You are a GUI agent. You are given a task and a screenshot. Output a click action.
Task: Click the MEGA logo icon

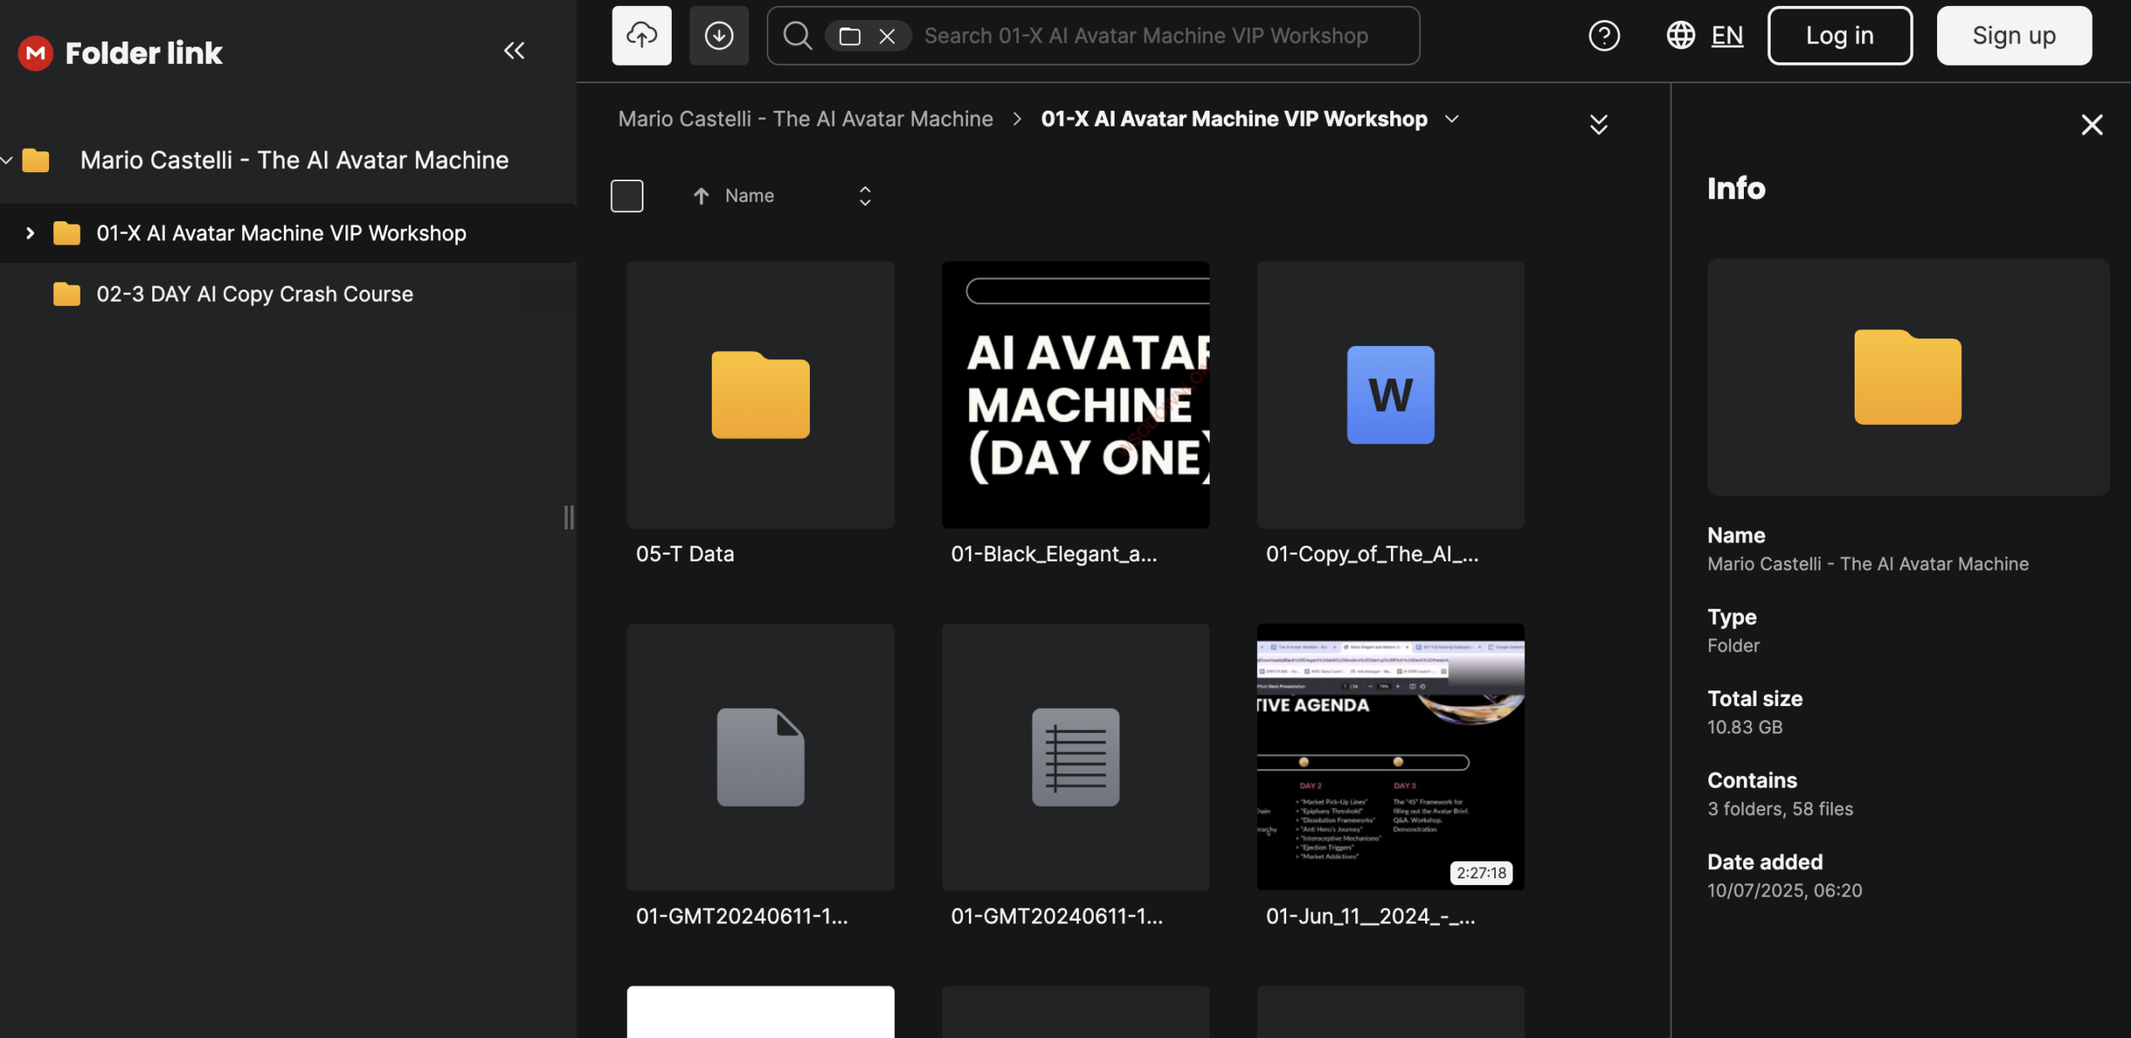click(x=35, y=53)
